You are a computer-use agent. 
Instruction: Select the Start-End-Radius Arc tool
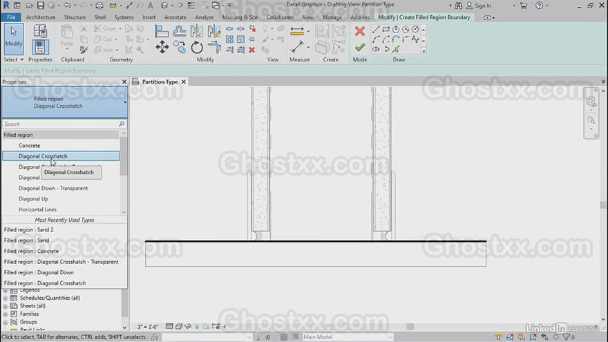coord(376,39)
